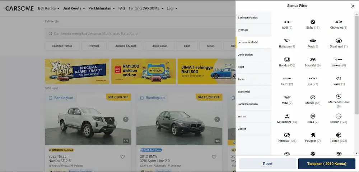Select the Inokom brand icon
Screen dimensions: 359x172
coord(339,60)
